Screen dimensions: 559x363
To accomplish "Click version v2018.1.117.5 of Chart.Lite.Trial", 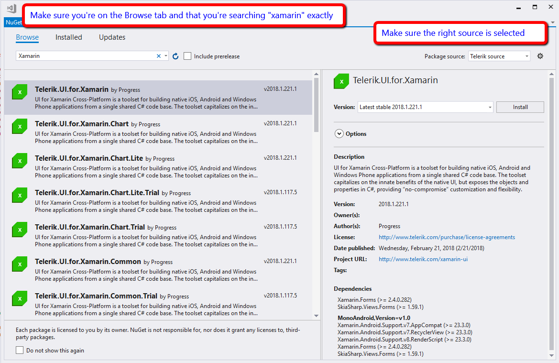I will pos(280,192).
